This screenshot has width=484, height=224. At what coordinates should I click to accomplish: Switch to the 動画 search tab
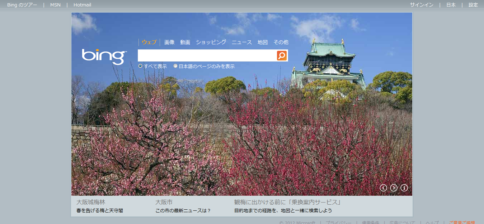[185, 42]
